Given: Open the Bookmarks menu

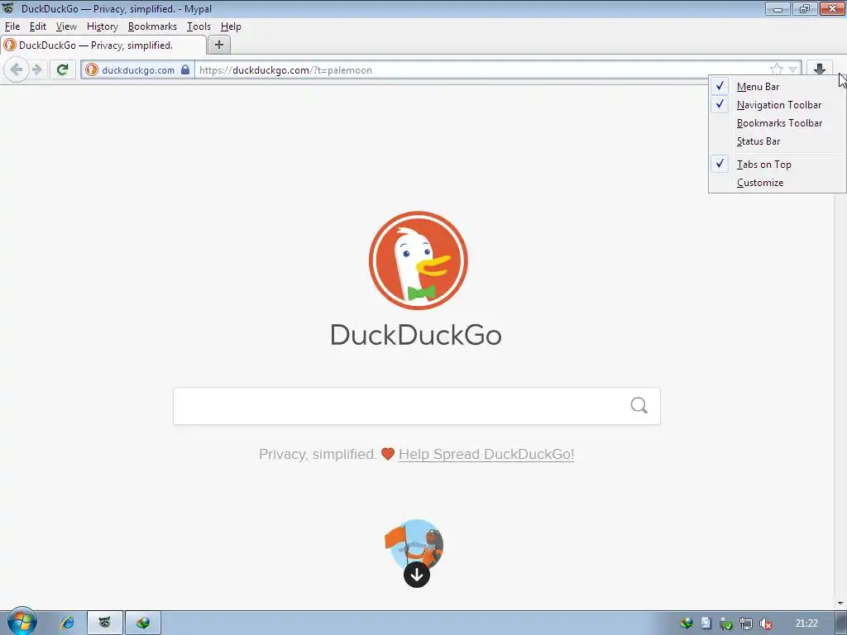Looking at the screenshot, I should click(x=152, y=26).
